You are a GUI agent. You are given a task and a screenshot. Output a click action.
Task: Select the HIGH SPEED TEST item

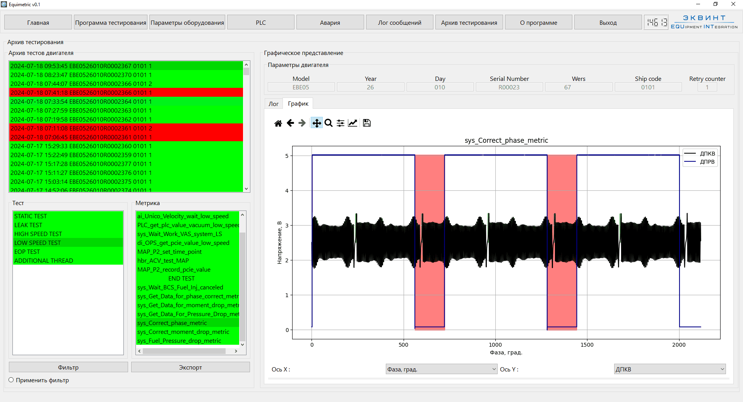coord(38,234)
